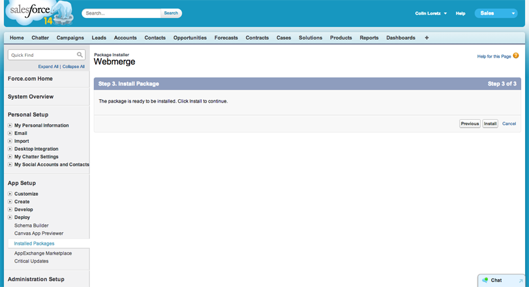Screen dimensions: 529x287
Task: Open Help for this Page link
Action: [494, 56]
